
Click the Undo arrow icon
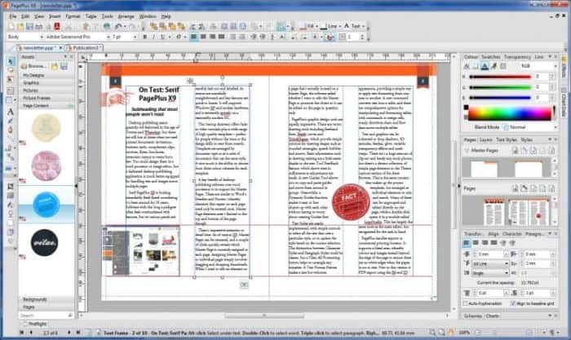[x=118, y=26]
